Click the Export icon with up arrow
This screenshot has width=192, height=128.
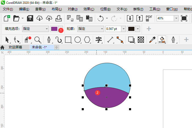tap(140, 18)
